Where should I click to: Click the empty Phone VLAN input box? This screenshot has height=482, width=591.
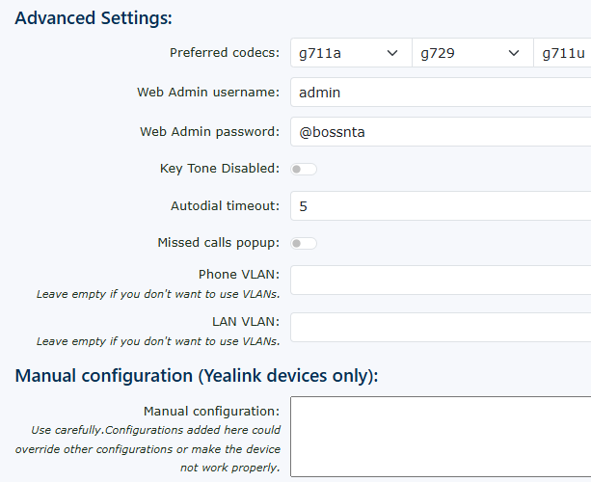[x=441, y=280]
